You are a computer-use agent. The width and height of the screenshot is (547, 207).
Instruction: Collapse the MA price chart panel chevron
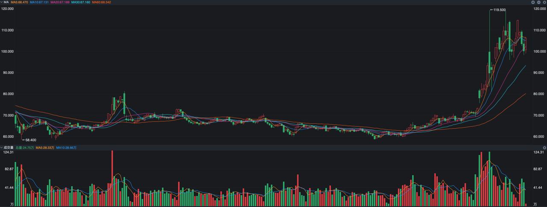1,2
